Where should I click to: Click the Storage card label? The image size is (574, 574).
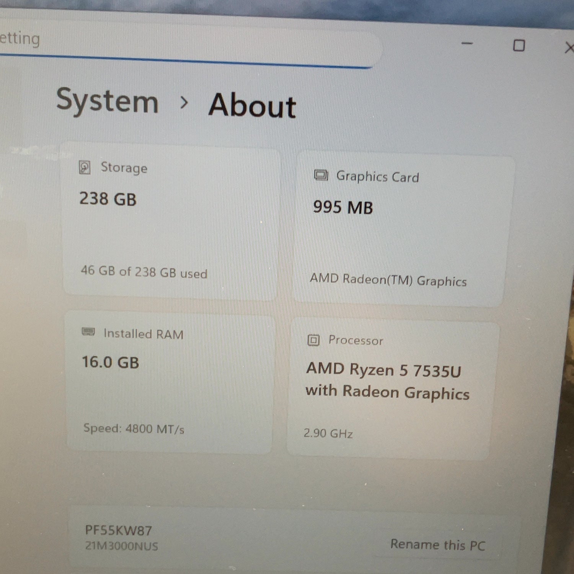point(124,168)
